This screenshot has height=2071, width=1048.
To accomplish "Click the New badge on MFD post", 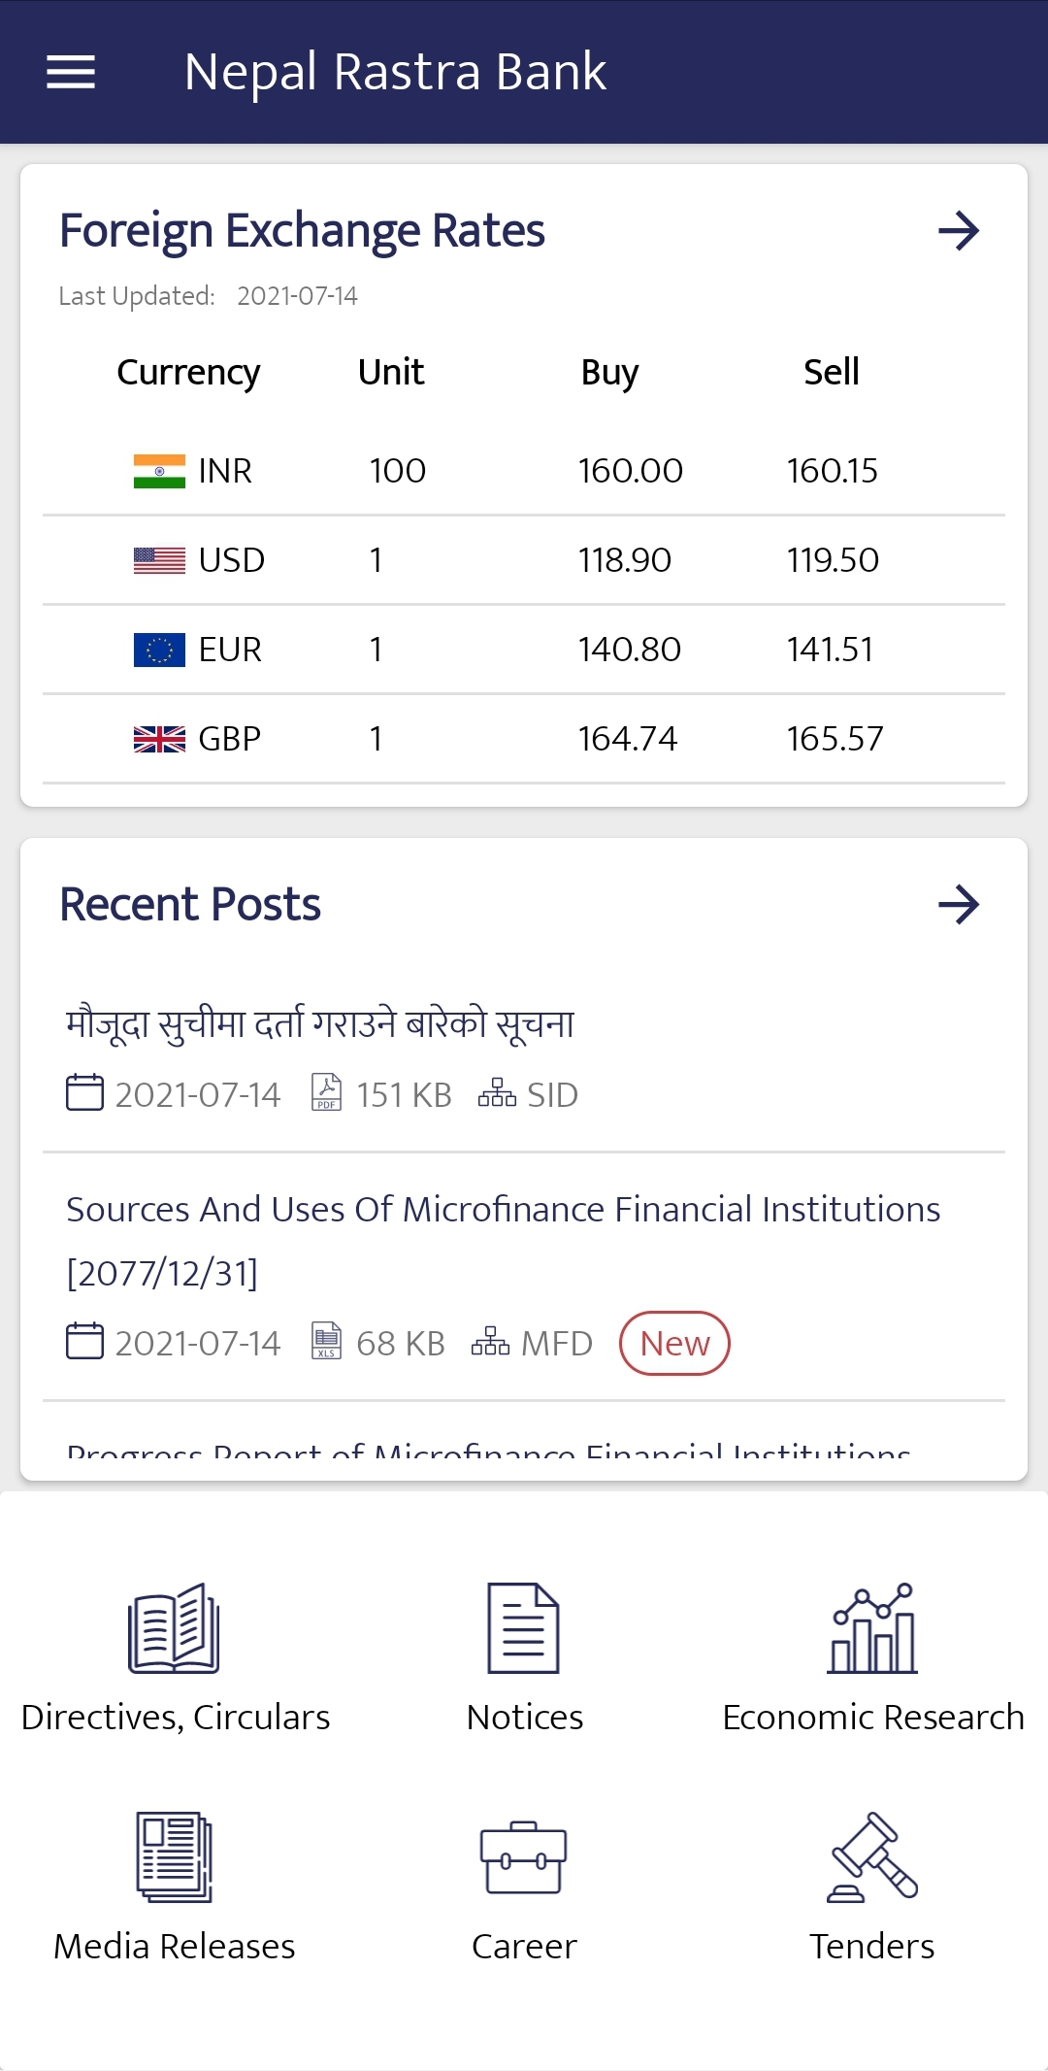I will tap(674, 1344).
